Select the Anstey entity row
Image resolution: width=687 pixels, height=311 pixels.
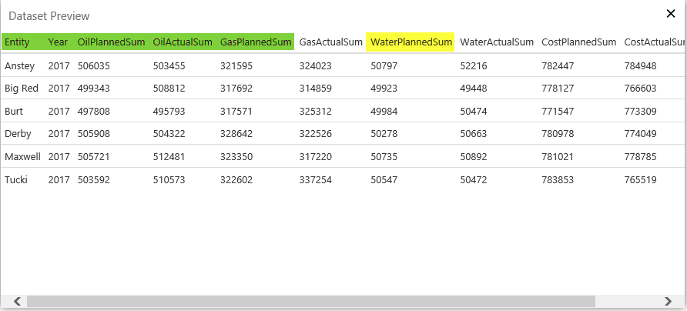19,65
